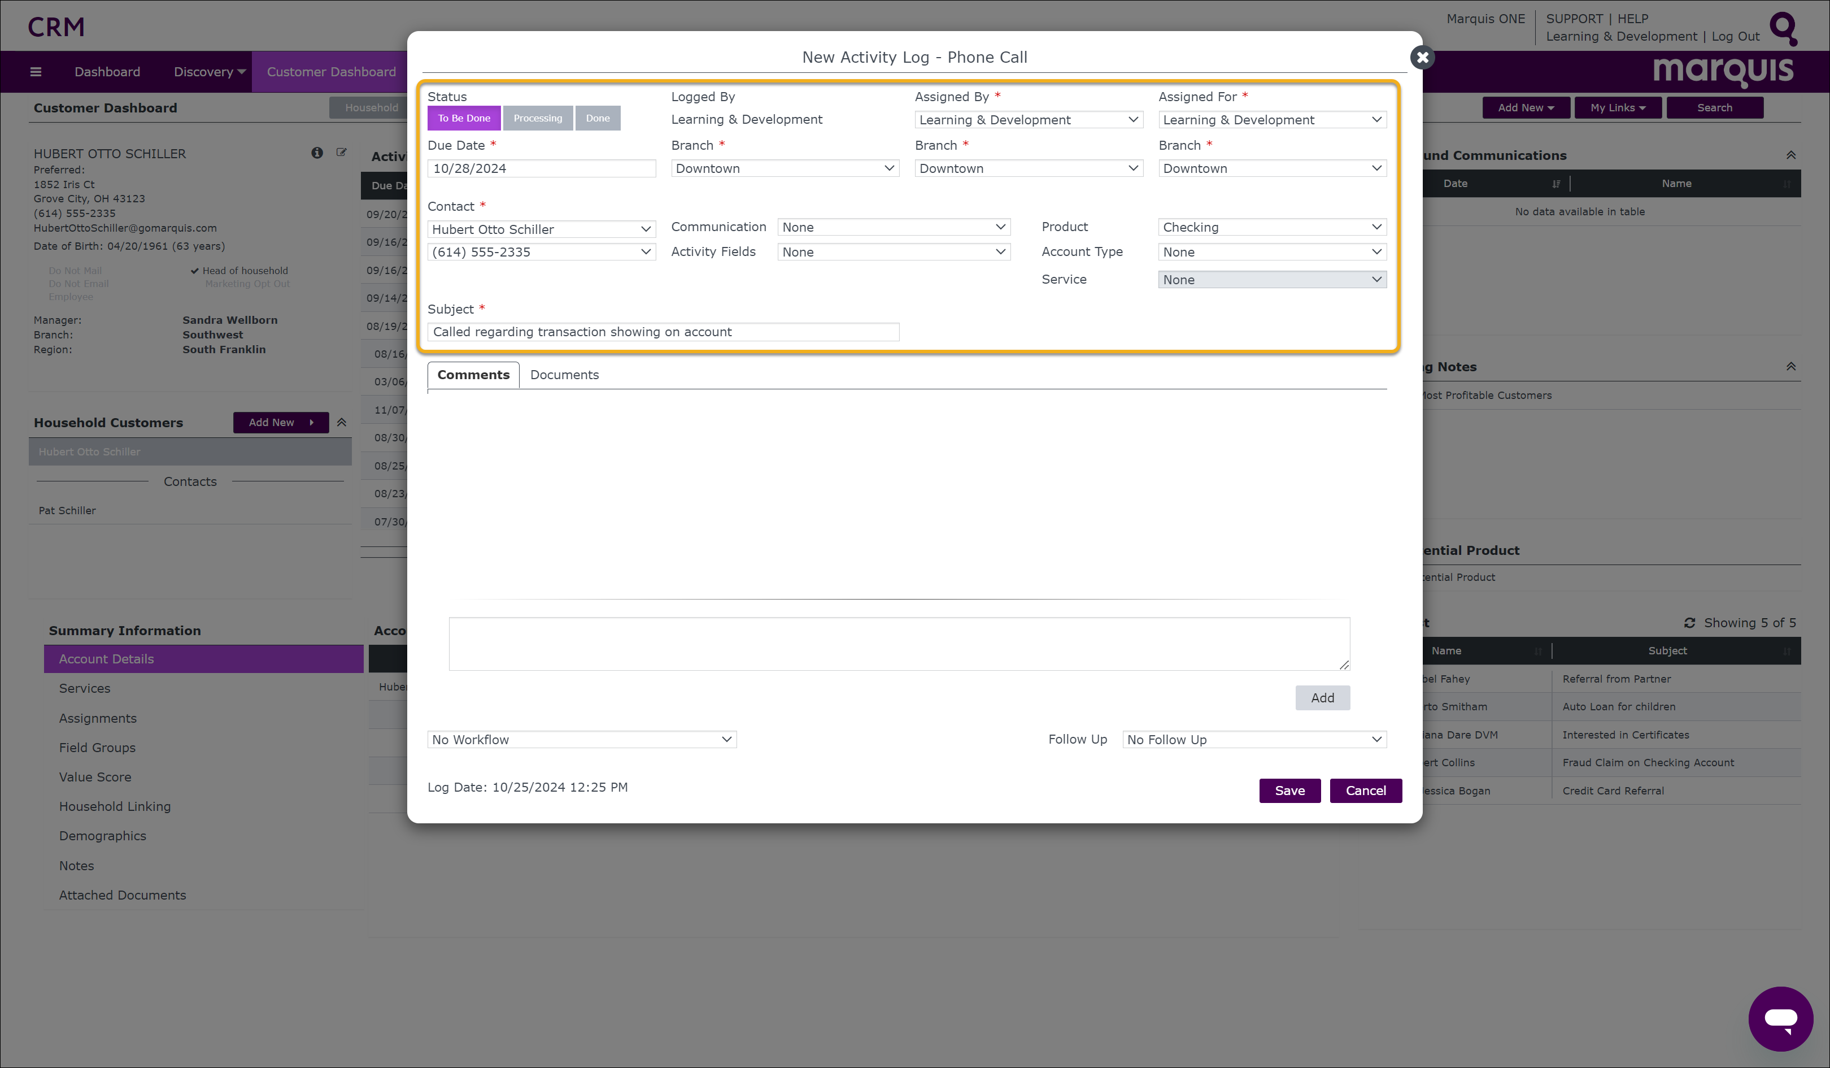
Task: Click the Subject text field
Action: point(663,332)
